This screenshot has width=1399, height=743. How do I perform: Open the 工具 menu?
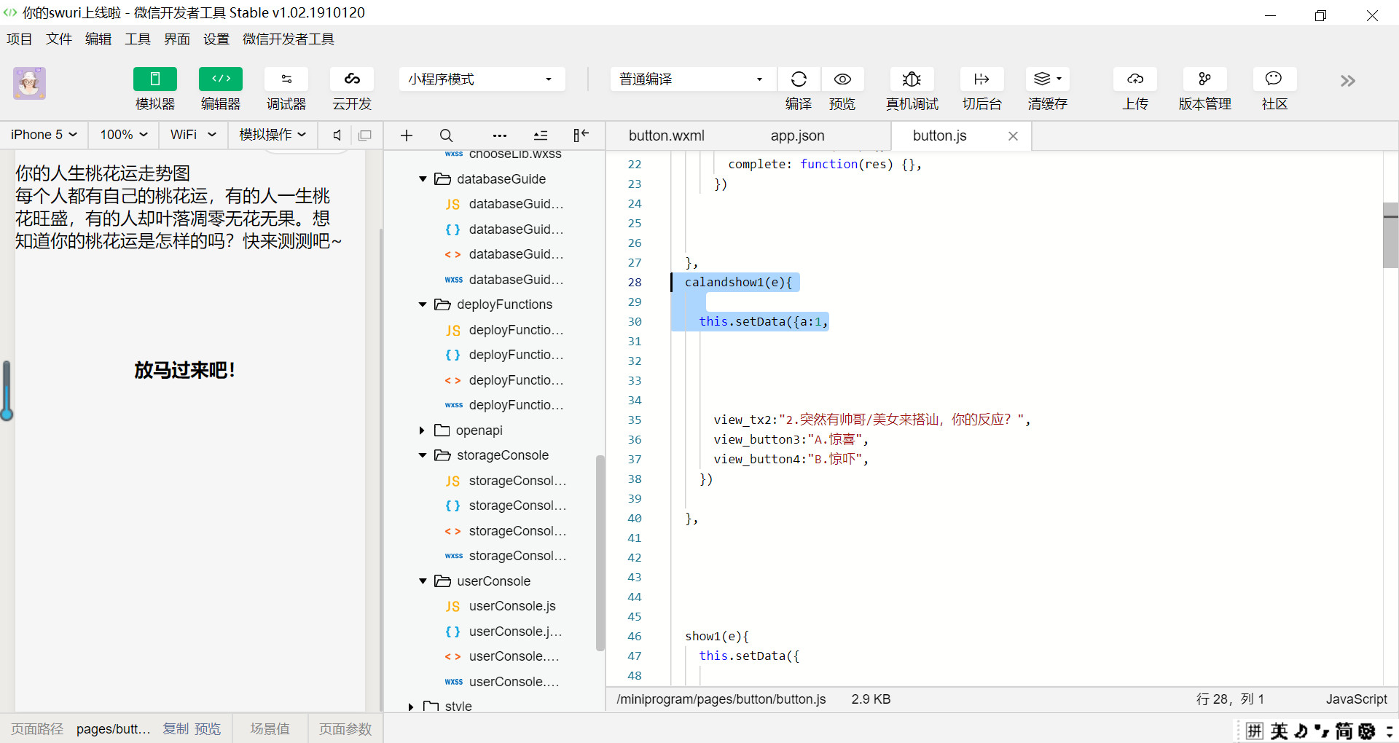coord(137,39)
